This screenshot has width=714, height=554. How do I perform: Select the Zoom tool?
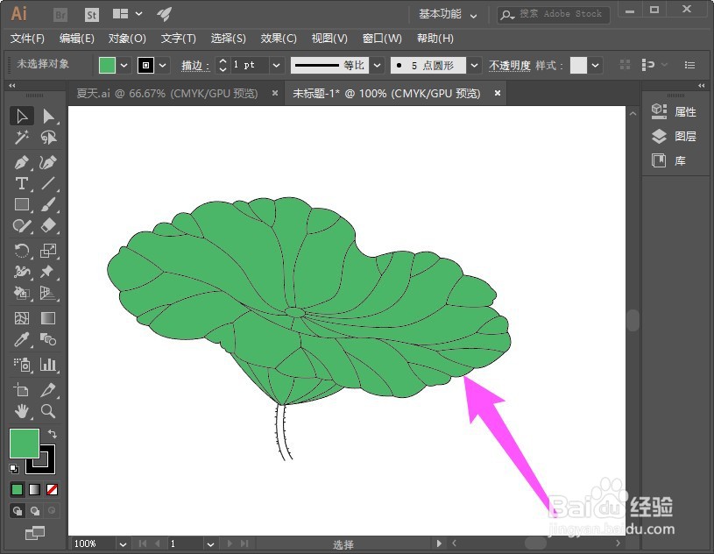[x=48, y=411]
